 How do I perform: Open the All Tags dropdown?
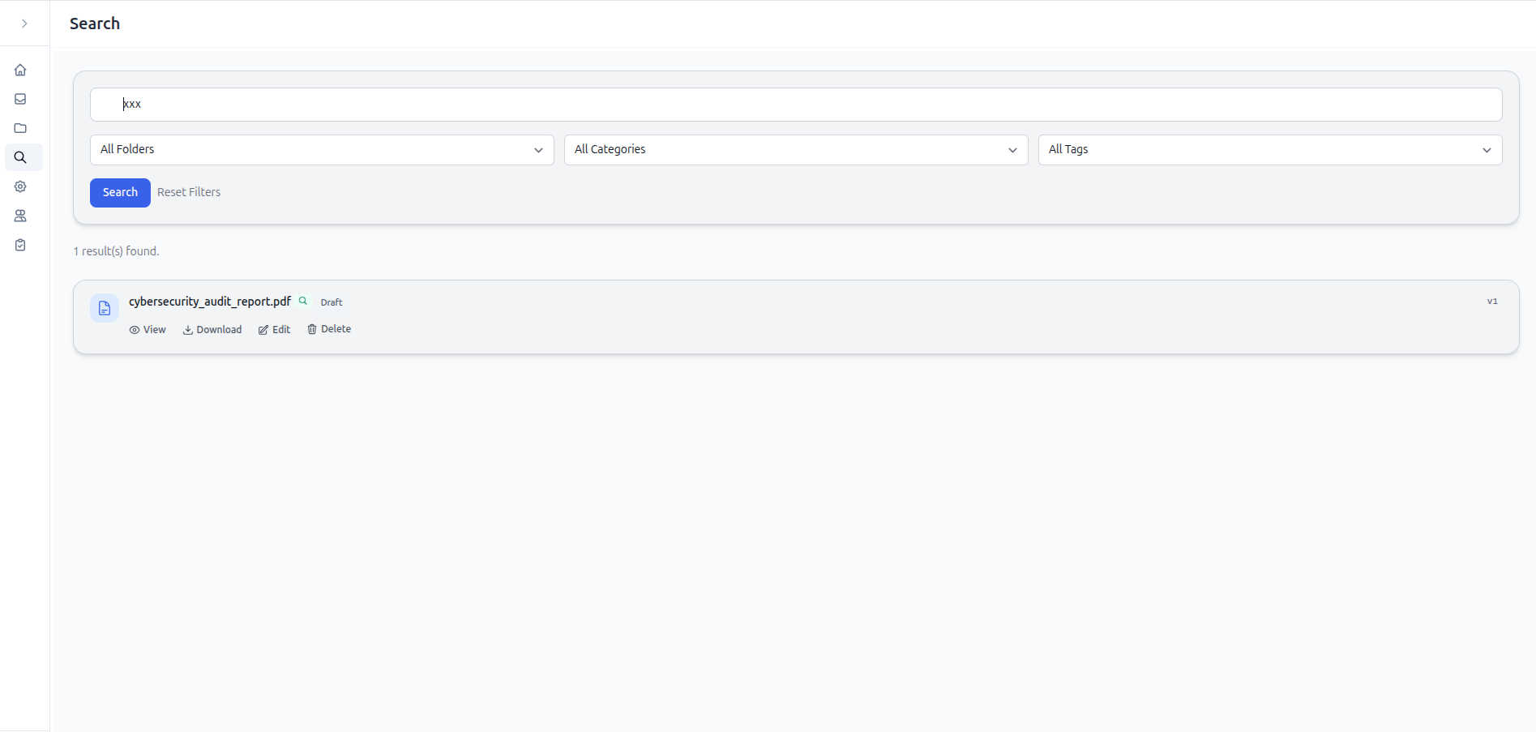click(x=1270, y=150)
